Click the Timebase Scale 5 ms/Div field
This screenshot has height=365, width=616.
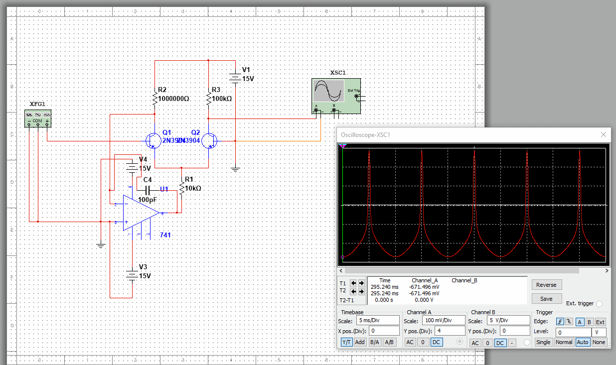pyautogui.click(x=378, y=321)
